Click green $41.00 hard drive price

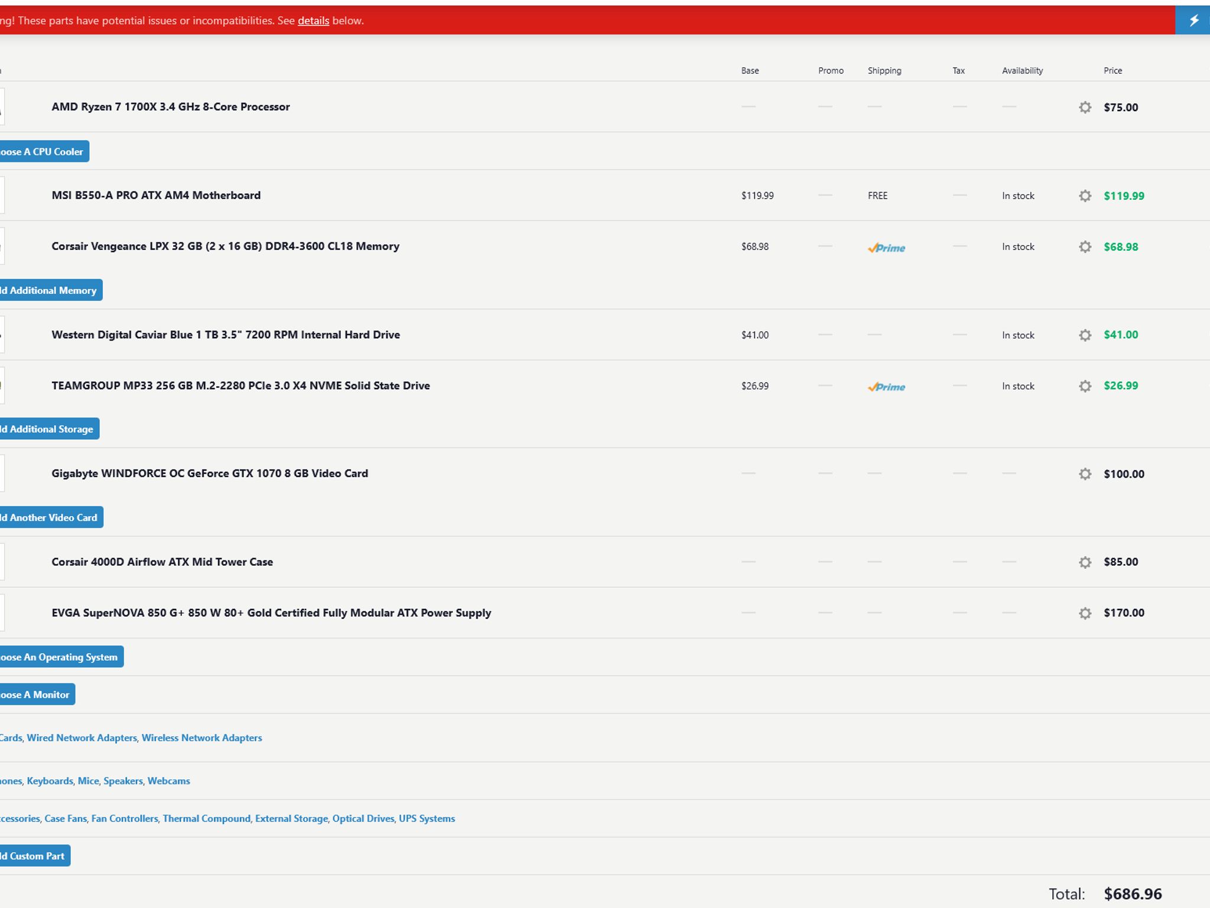tap(1121, 335)
